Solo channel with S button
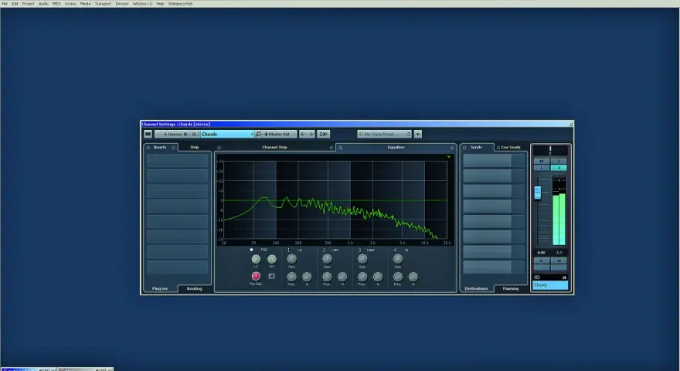680x371 pixels. (559, 162)
